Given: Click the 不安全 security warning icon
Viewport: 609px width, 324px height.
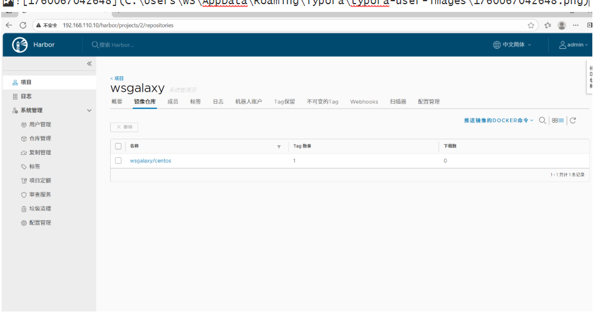Looking at the screenshot, I should [39, 25].
